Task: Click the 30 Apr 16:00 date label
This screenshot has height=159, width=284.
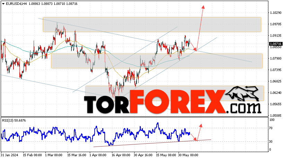Action: [x=143, y=155]
